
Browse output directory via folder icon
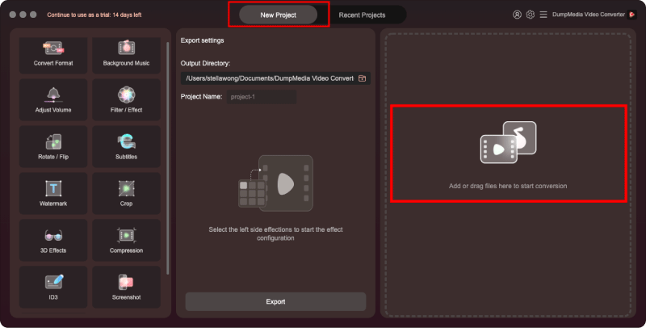coord(363,78)
